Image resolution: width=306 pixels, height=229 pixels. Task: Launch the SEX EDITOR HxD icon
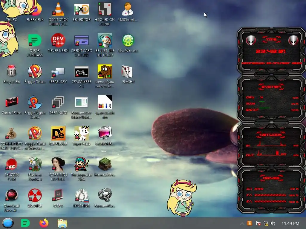81,9
